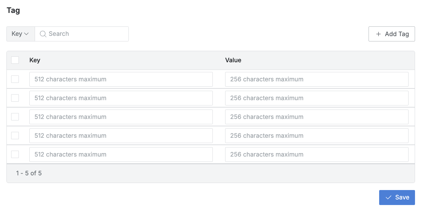Focus the third row Key input
425x215 pixels.
[121, 117]
